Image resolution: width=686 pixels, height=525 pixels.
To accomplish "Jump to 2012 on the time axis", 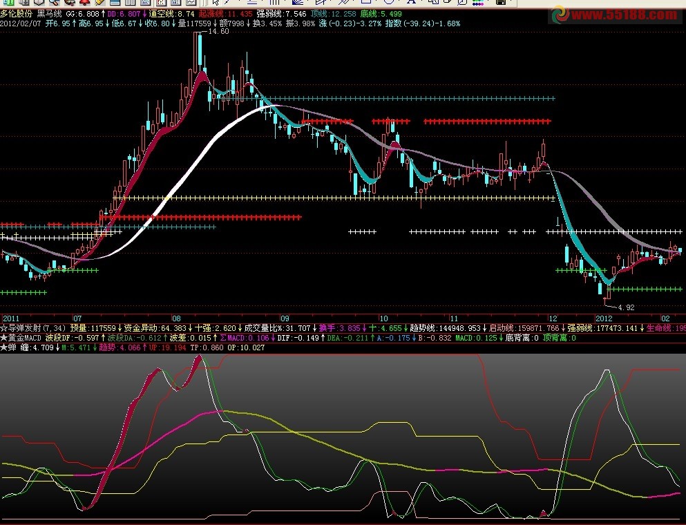I will click(604, 318).
